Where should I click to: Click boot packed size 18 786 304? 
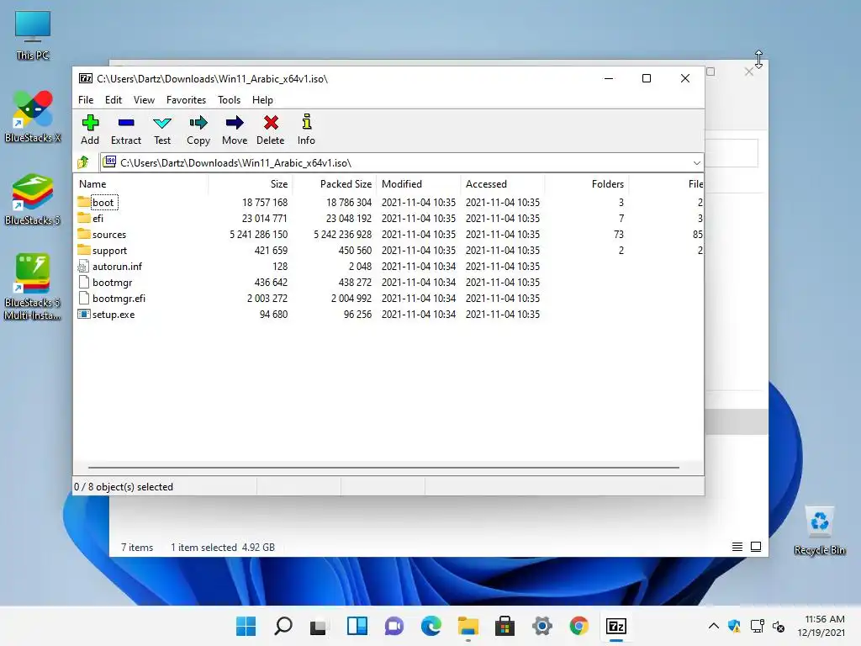coord(349,203)
